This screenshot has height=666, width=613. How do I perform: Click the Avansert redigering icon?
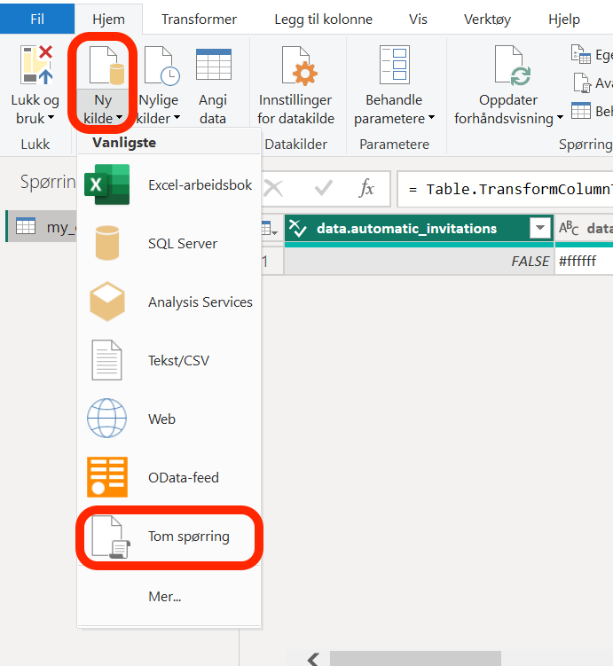pos(581,82)
